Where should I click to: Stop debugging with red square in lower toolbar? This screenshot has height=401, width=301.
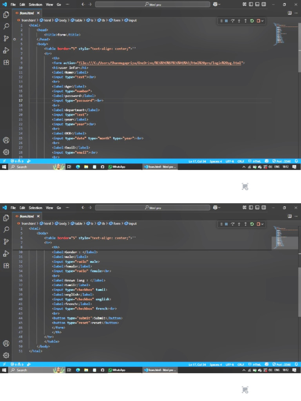[258, 224]
